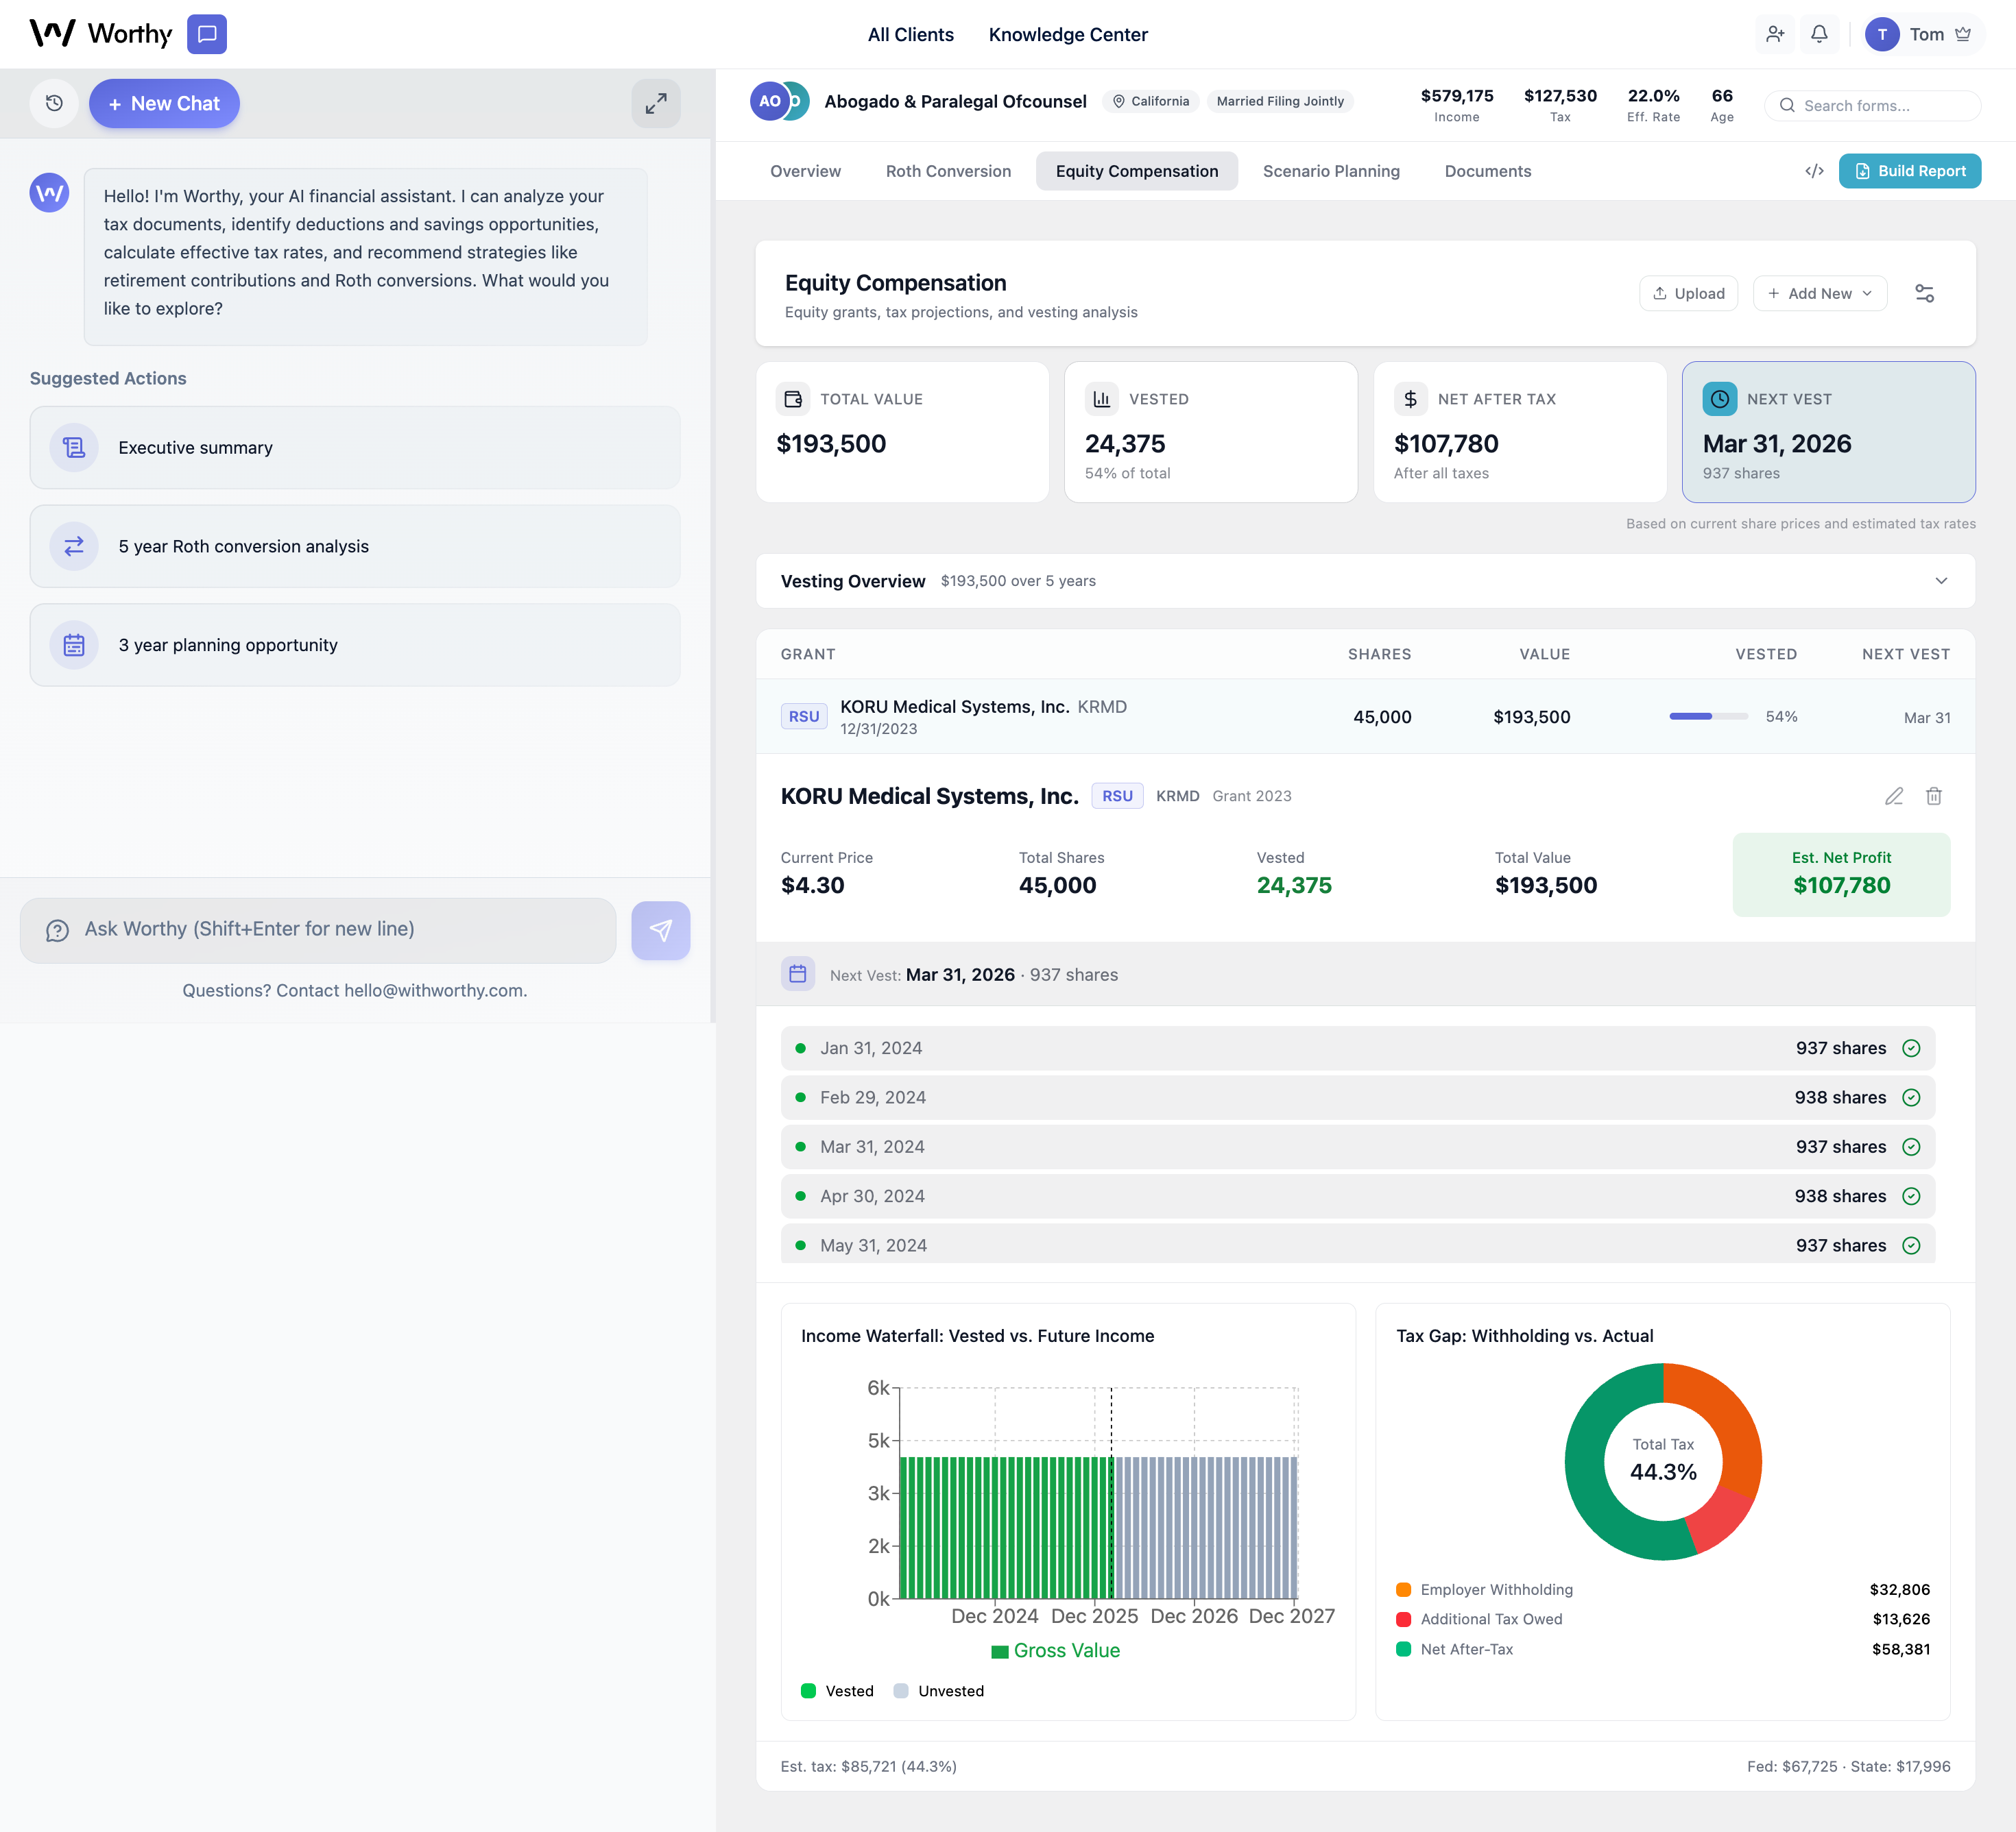Click Roth conversion swap arrows icon
Image resolution: width=2016 pixels, height=1832 pixels.
coord(74,546)
